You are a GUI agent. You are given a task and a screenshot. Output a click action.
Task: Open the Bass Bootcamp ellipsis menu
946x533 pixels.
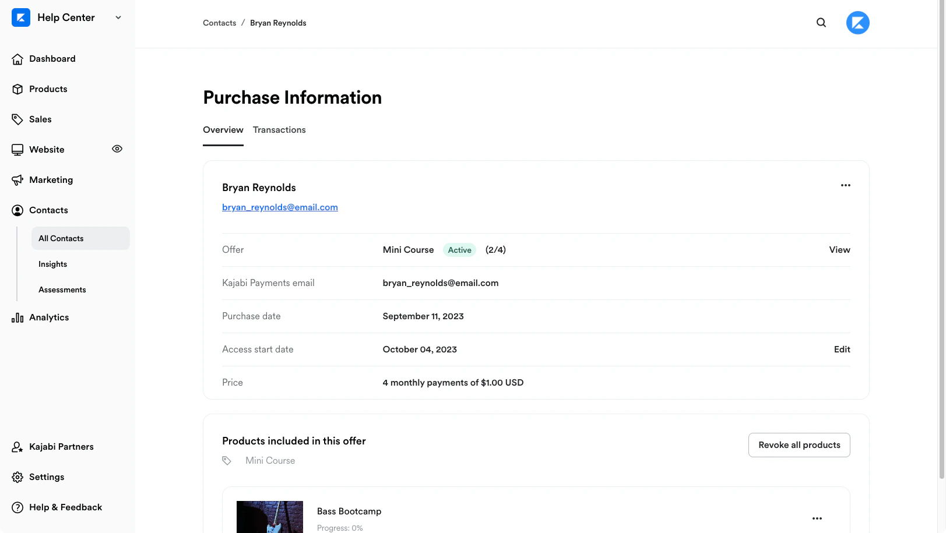click(x=817, y=518)
